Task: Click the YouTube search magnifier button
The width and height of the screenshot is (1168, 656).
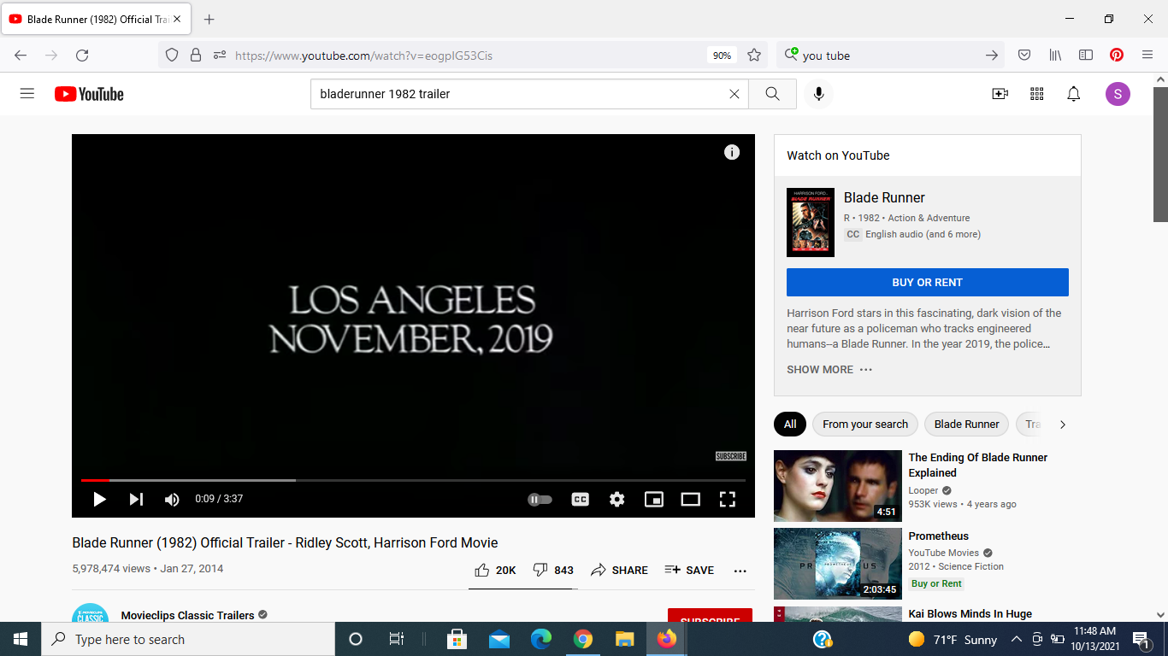Action: (x=772, y=94)
